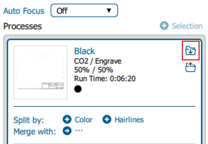The width and height of the screenshot is (208, 144).
Task: Click the Hairlines split label
Action: [x=129, y=120]
